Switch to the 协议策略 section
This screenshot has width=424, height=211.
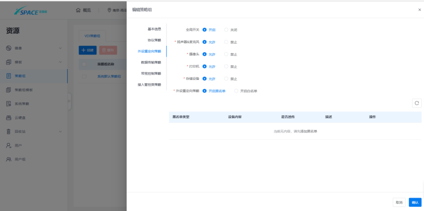pos(154,40)
